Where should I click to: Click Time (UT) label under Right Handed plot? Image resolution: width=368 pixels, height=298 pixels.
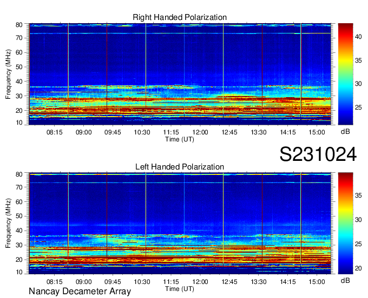pyautogui.click(x=180, y=139)
